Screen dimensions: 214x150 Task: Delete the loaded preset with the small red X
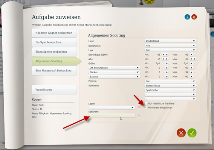pyautogui.click(x=139, y=108)
